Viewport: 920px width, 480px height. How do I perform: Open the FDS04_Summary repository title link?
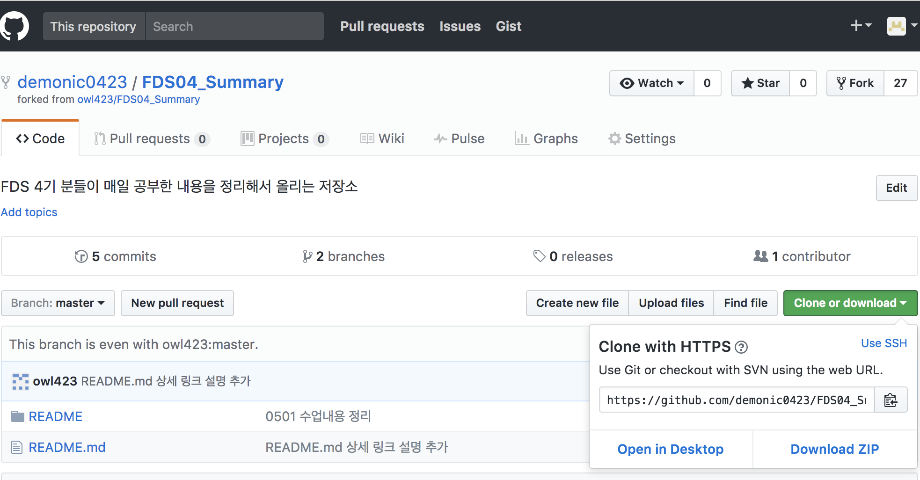(x=213, y=82)
